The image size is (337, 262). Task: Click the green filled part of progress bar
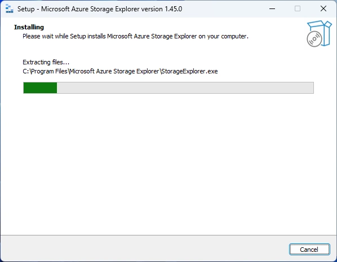(x=40, y=88)
